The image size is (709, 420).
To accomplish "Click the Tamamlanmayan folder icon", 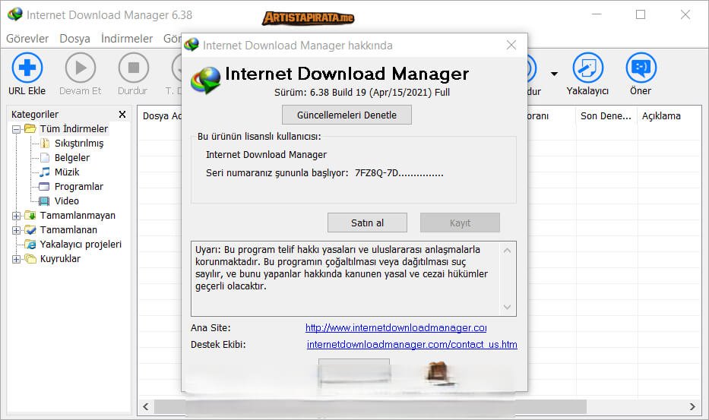I will pyautogui.click(x=30, y=215).
